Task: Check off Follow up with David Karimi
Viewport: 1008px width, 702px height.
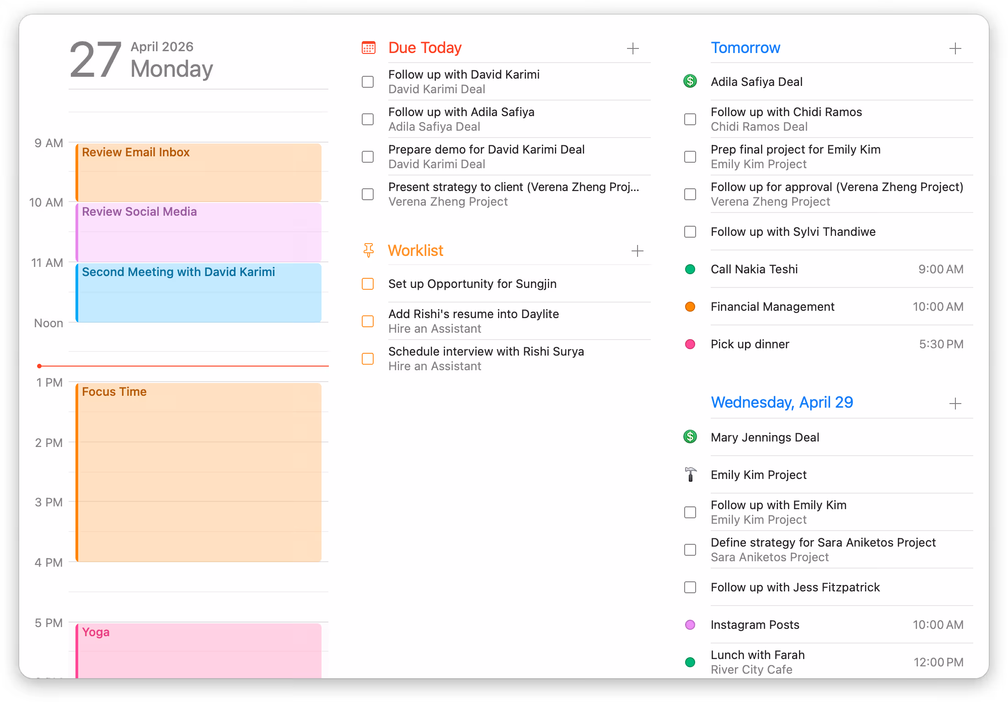Action: [368, 82]
